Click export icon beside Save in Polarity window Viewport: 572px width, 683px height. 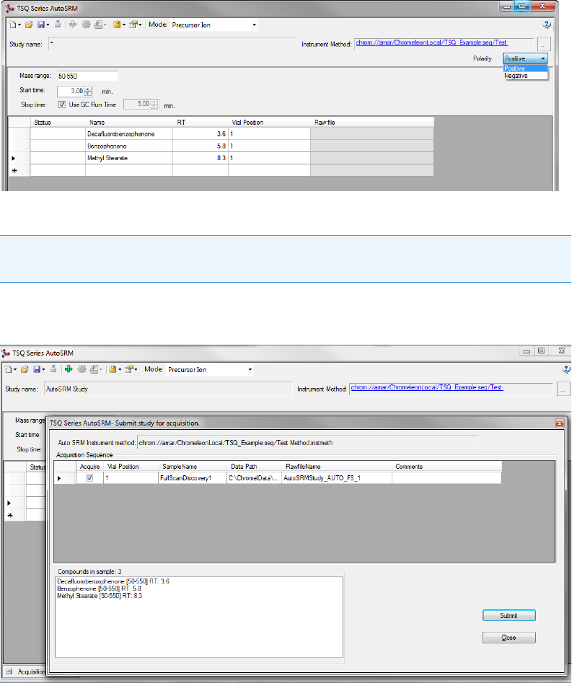58,25
